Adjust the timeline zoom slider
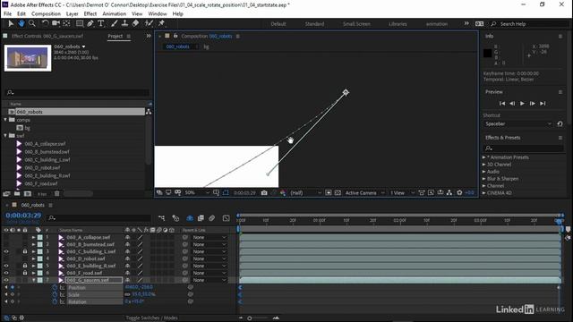This screenshot has width=573, height=322. tap(250, 318)
